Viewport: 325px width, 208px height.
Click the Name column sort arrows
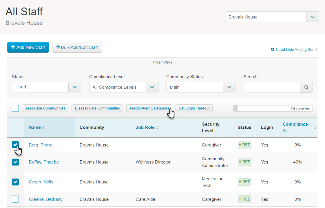[43, 128]
